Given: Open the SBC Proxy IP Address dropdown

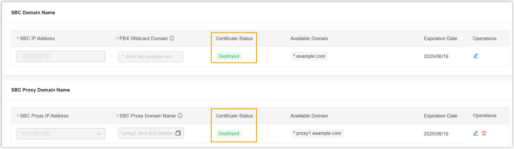Looking at the screenshot, I should tap(61, 134).
